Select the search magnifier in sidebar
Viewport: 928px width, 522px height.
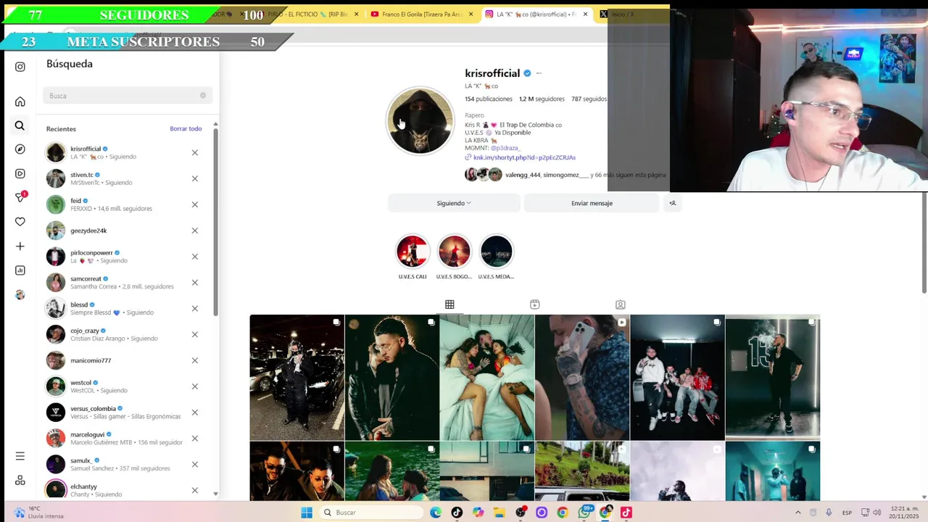[20, 125]
